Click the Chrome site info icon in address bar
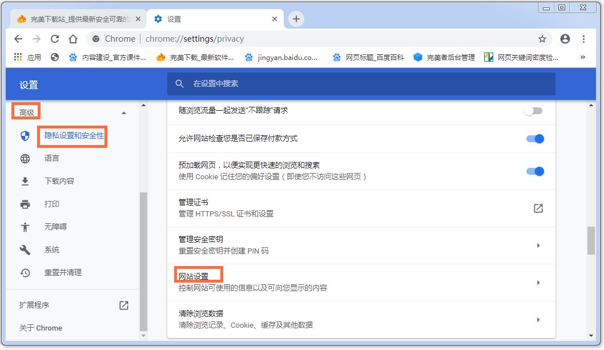Screen dimensions: 604x350 point(96,39)
